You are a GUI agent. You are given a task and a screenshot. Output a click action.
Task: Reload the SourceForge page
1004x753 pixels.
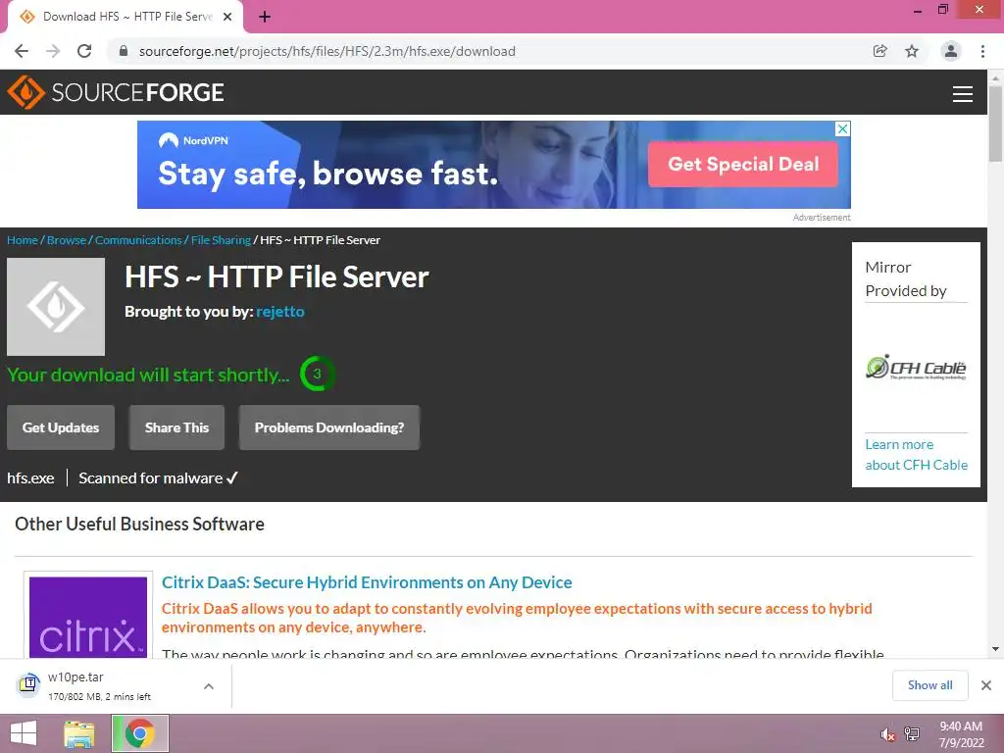[x=84, y=51]
